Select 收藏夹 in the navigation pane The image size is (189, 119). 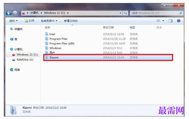(16, 29)
